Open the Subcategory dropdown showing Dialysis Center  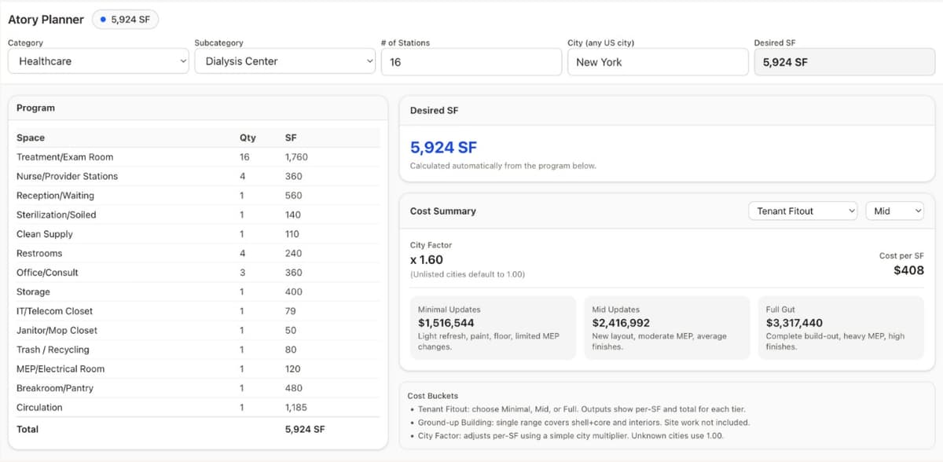coord(284,61)
